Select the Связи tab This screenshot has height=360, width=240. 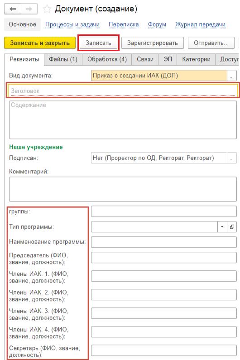pos(145,59)
